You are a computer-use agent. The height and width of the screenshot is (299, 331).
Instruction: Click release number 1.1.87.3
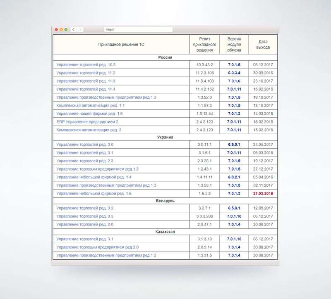tap(204, 106)
